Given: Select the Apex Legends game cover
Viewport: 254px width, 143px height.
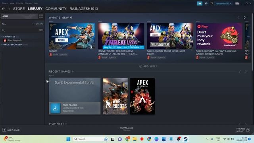Looking at the screenshot, I should 142,96.
